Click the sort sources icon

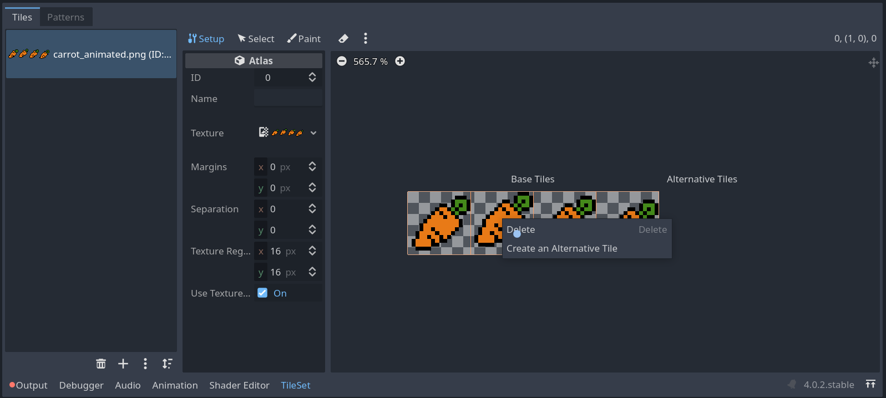167,364
